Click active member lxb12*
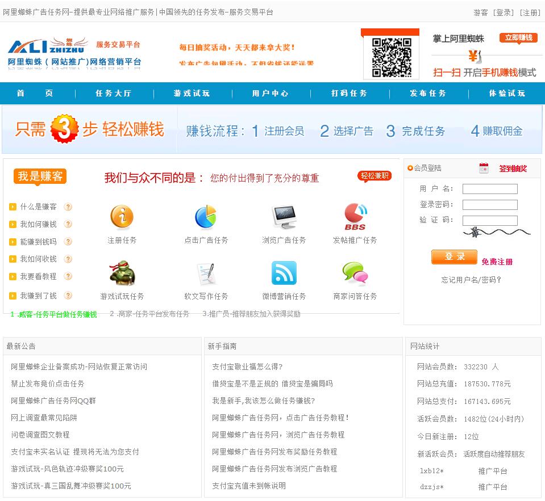 click(432, 471)
